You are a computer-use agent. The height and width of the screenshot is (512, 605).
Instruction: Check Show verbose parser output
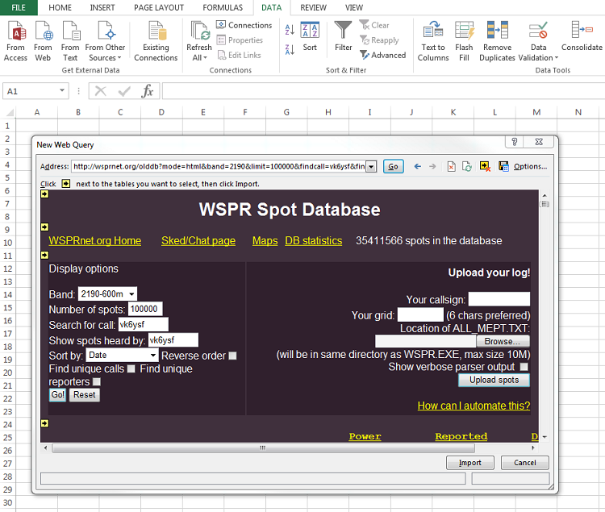pos(524,367)
